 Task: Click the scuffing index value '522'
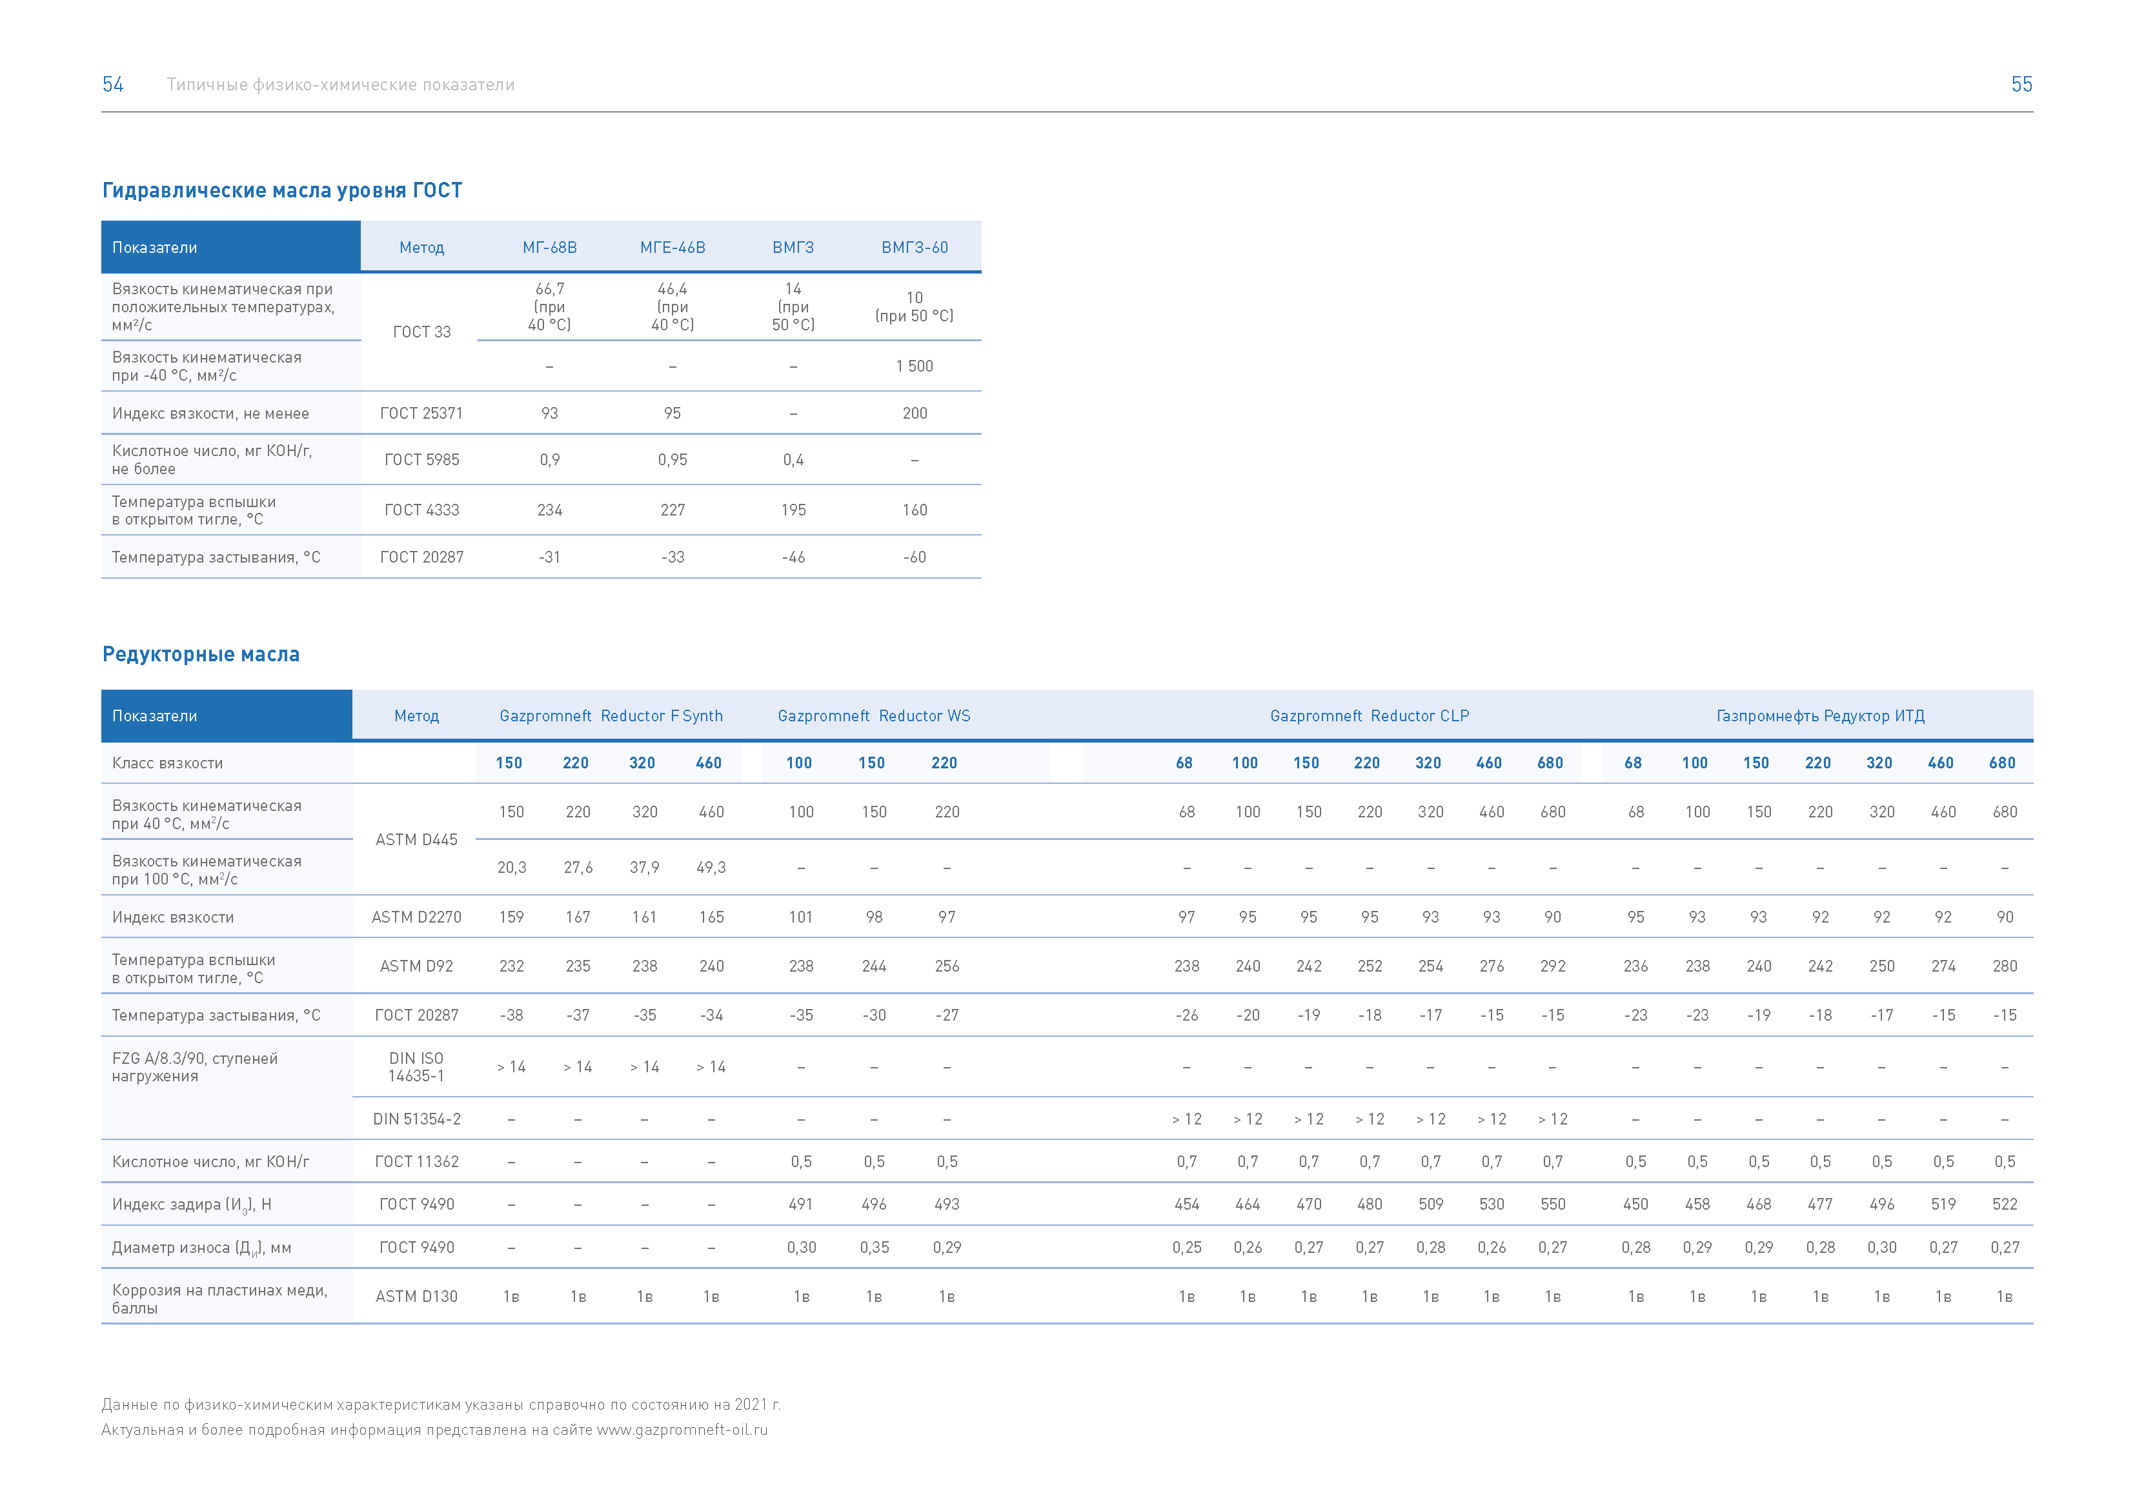point(2005,1205)
